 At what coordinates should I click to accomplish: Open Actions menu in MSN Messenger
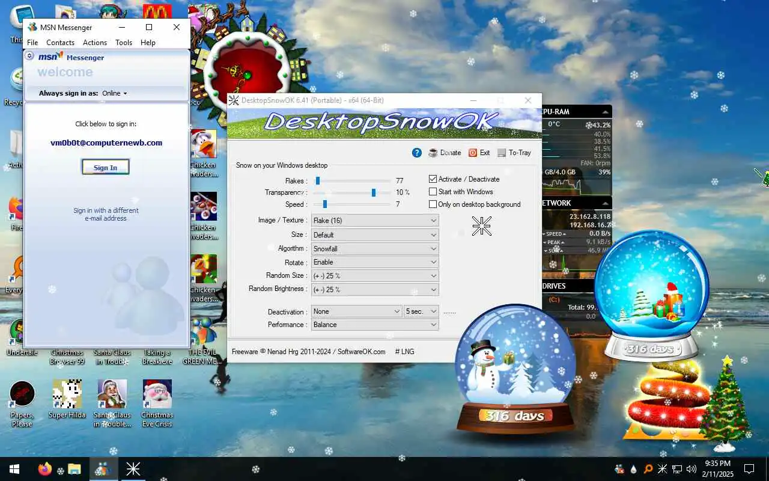click(x=95, y=43)
